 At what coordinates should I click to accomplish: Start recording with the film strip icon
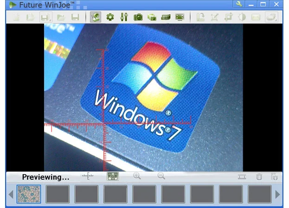coord(166,17)
